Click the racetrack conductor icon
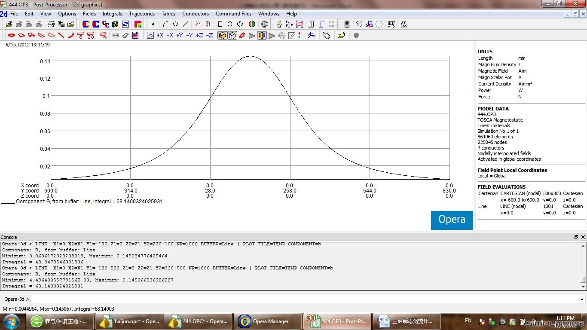 (x=21, y=35)
